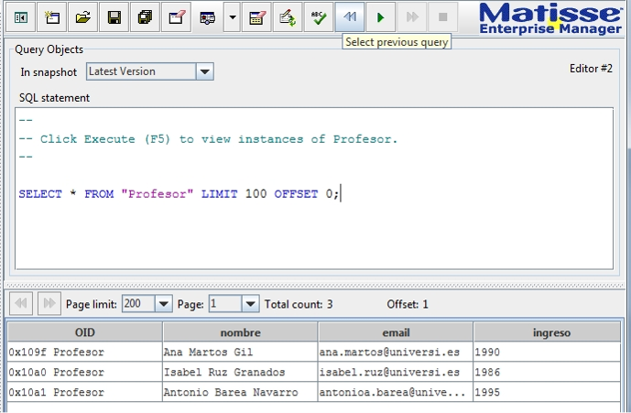The image size is (631, 413).
Task: Sort by the nombre column header
Action: (x=240, y=332)
